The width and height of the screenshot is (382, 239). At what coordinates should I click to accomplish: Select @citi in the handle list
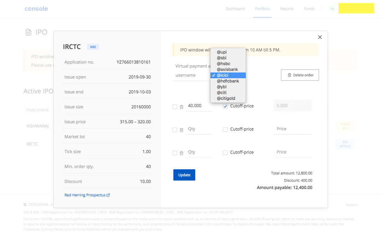(228, 93)
